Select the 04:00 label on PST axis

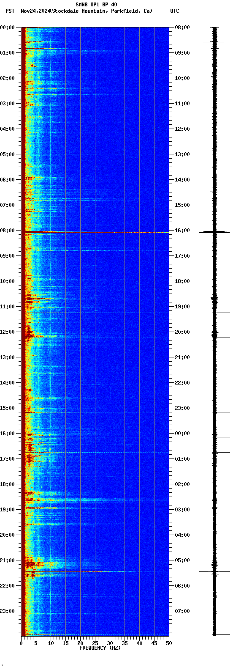tap(7, 129)
